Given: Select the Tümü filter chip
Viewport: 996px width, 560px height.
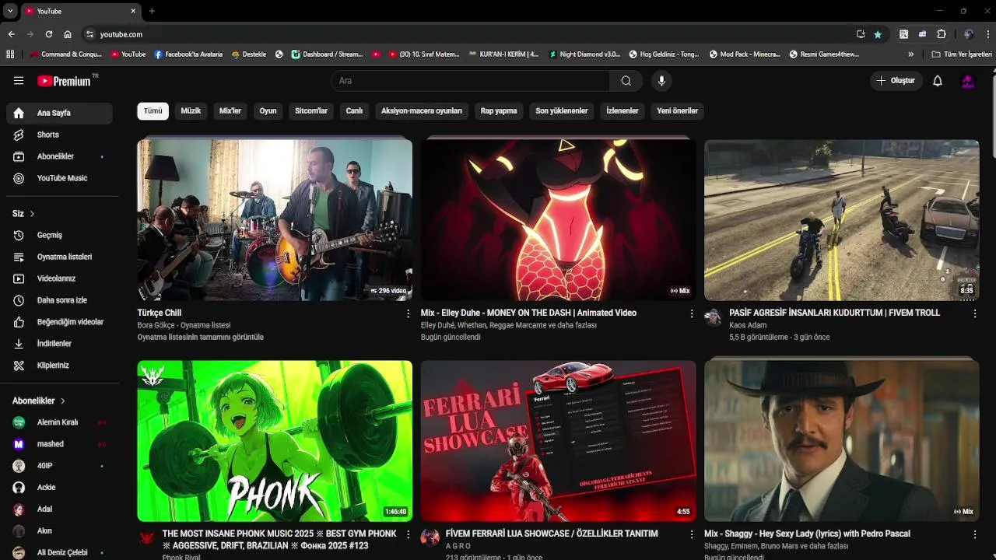Looking at the screenshot, I should pyautogui.click(x=153, y=111).
